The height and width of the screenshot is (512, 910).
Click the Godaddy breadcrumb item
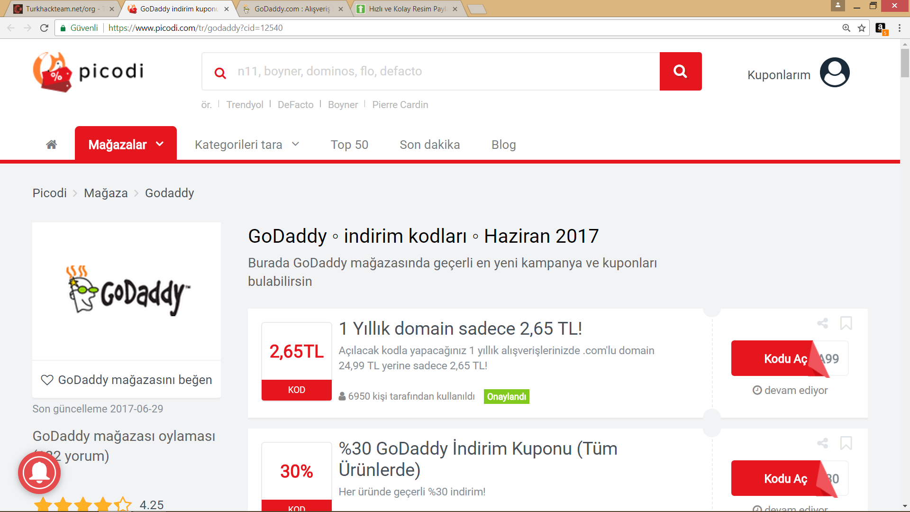[169, 193]
